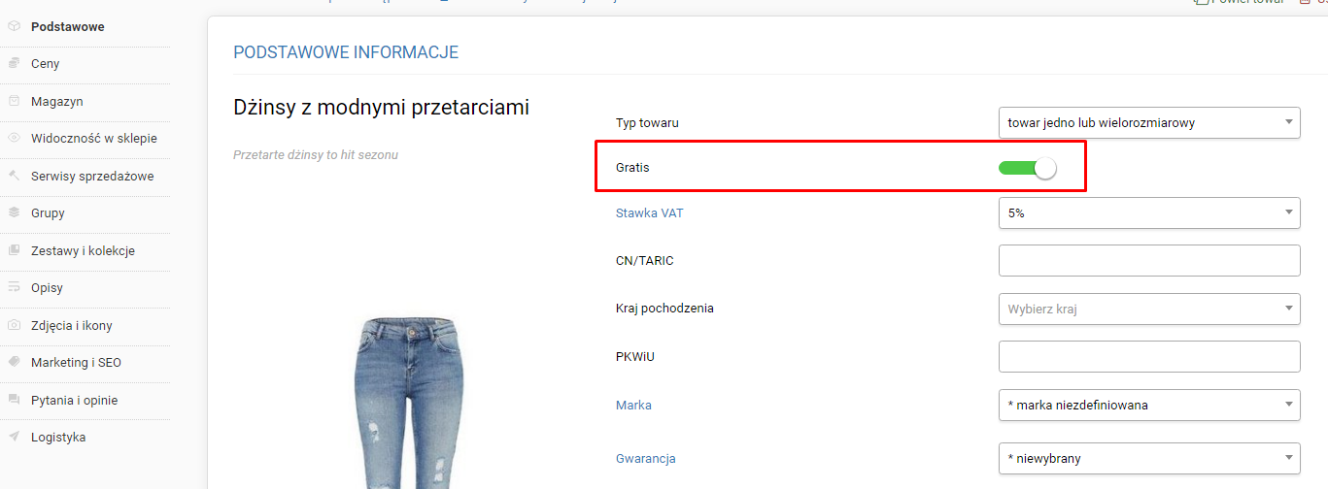Click the Magazyn box icon in the sidebar
This screenshot has width=1328, height=489.
point(14,101)
